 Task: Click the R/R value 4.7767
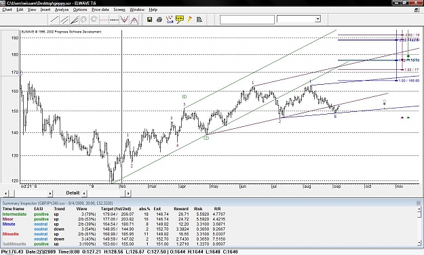click(x=219, y=214)
